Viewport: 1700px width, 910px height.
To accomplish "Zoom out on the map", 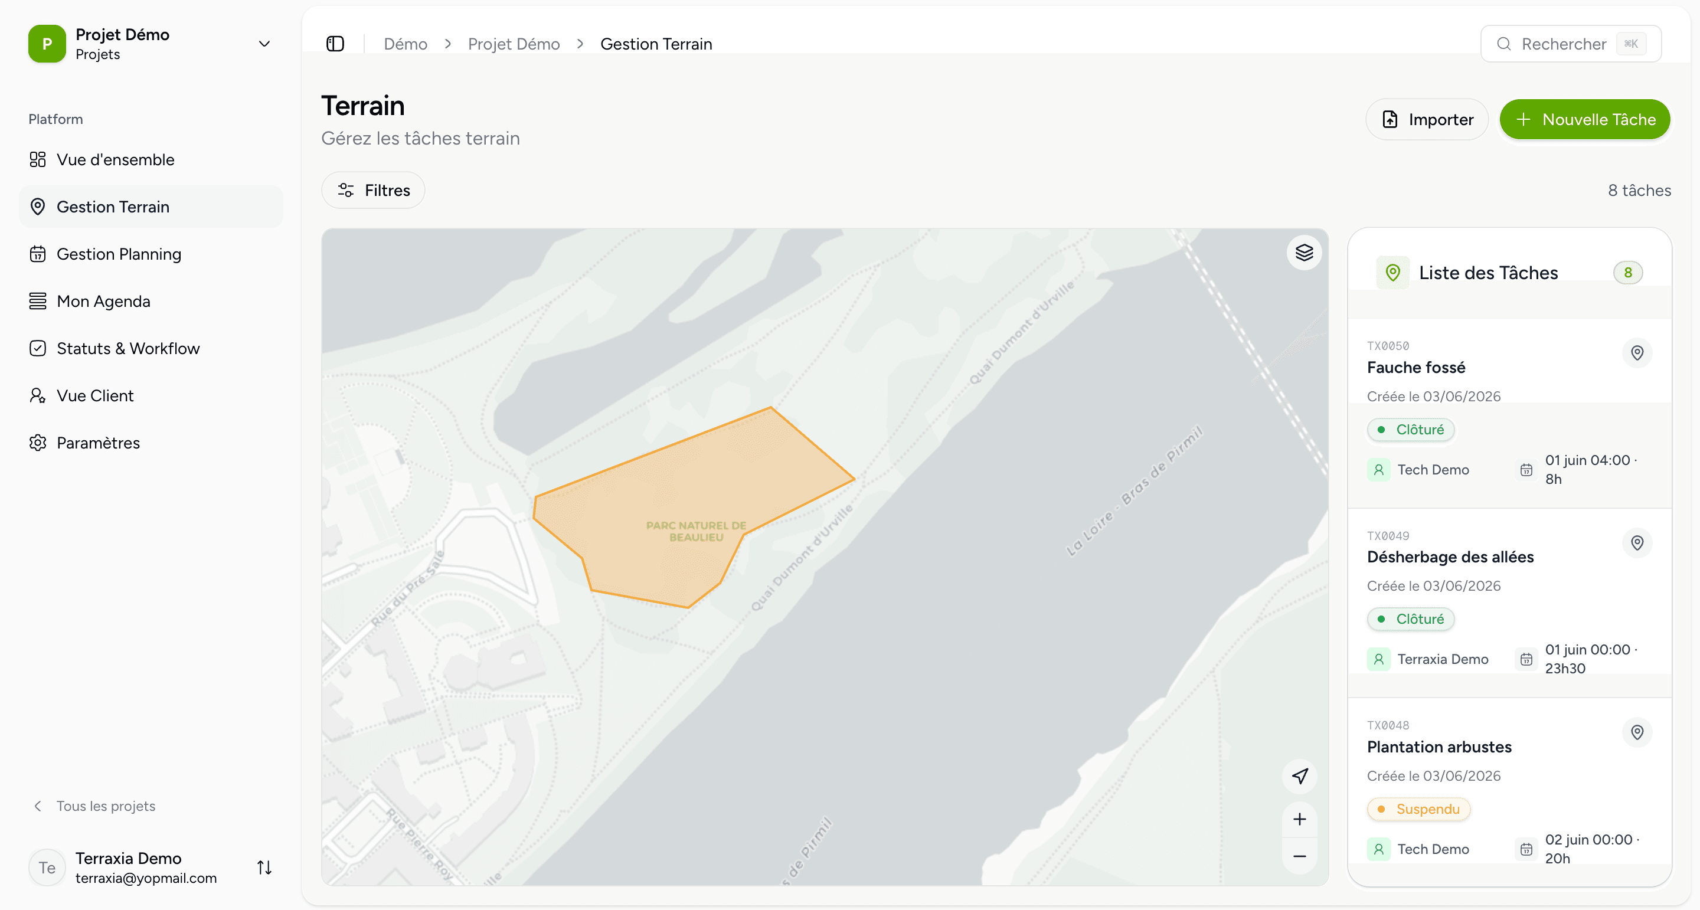I will point(1299,856).
